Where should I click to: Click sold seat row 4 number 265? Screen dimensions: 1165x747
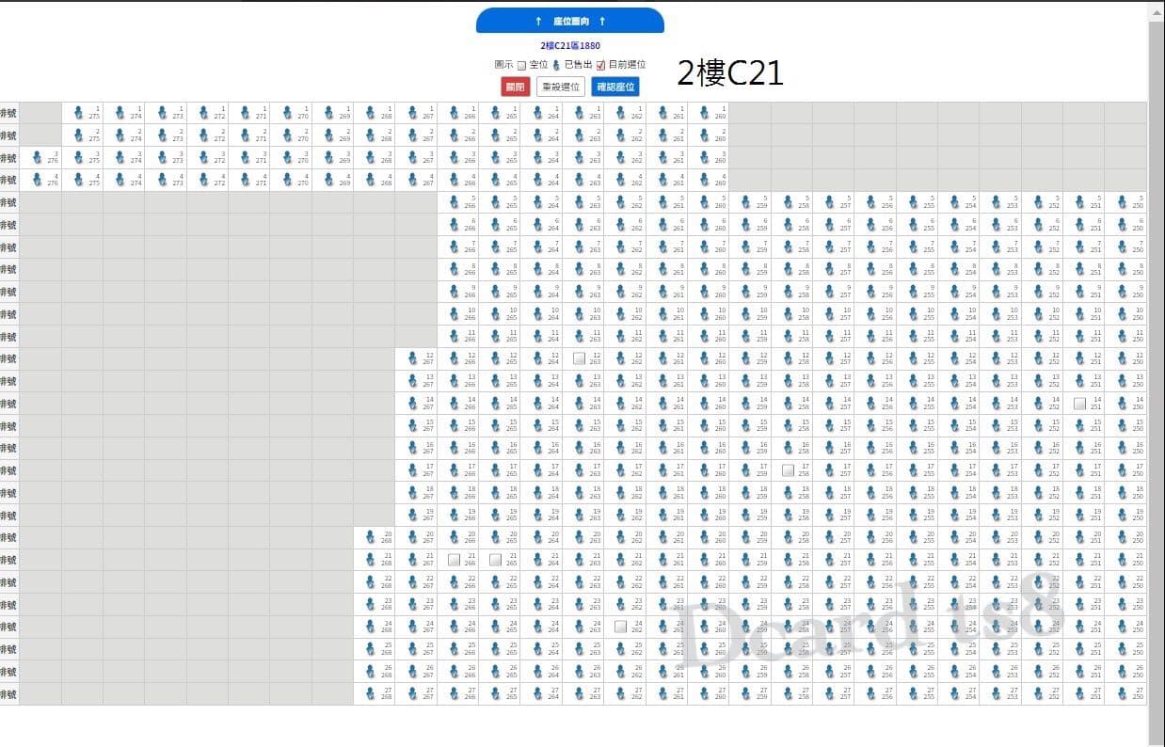(497, 180)
